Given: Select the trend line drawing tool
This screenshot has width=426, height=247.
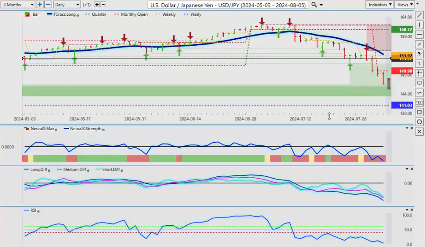Looking at the screenshot, I should [x=420, y=15].
